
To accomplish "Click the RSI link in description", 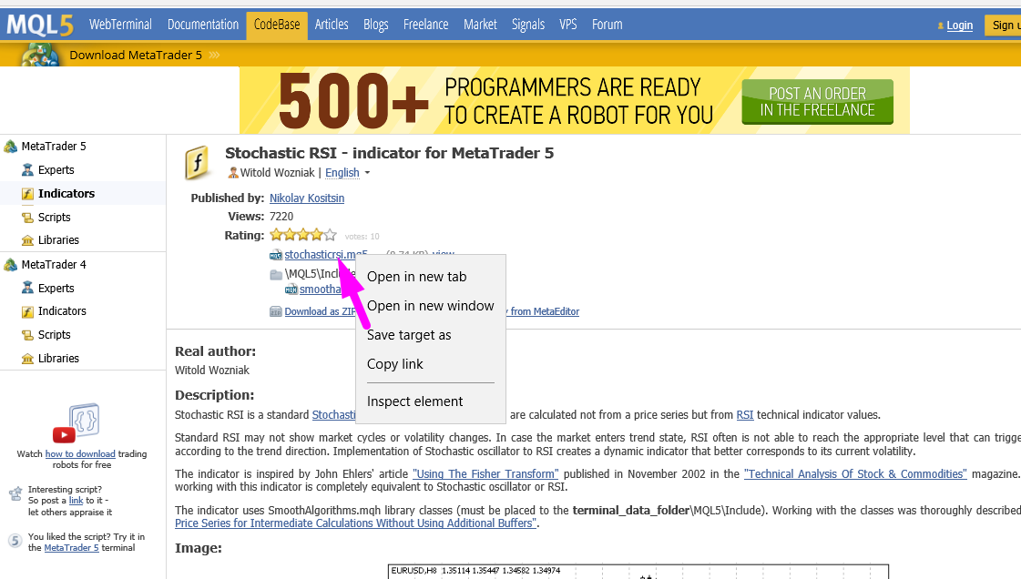I will click(745, 415).
